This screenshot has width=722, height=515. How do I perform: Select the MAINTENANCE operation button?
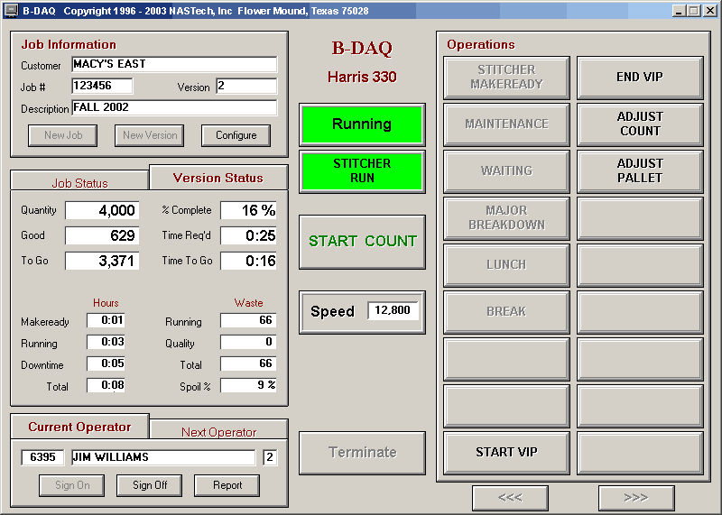(506, 124)
